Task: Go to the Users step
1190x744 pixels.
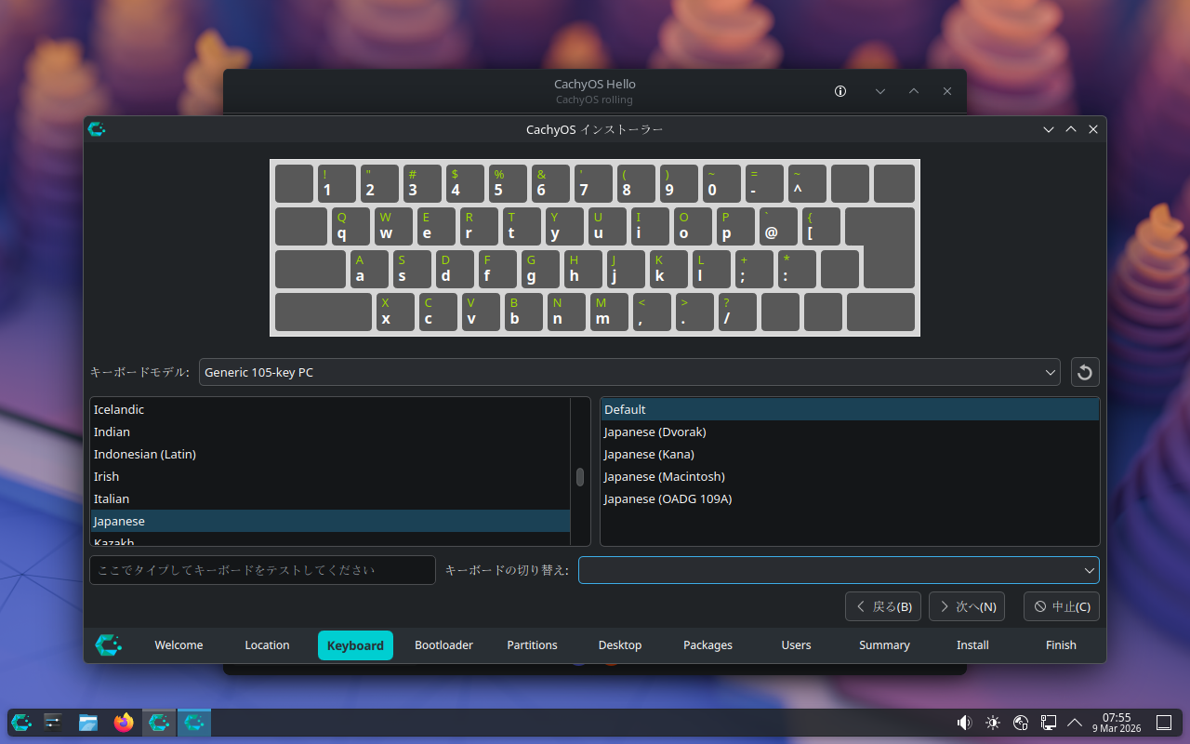Action: coord(796,645)
